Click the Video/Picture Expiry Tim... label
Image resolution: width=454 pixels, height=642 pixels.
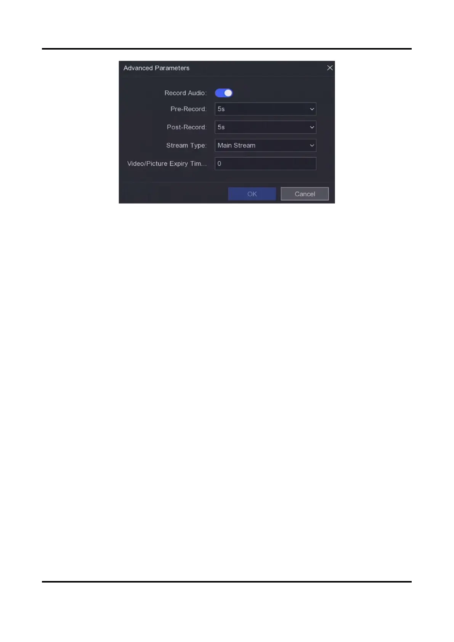167,164
